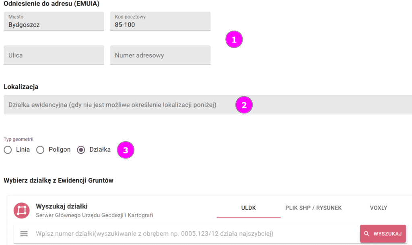Click the pink parcel polygon icon
Image resolution: width=412 pixels, height=245 pixels.
tap(22, 210)
